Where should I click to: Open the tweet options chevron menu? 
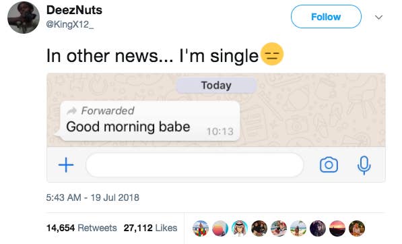(x=378, y=18)
